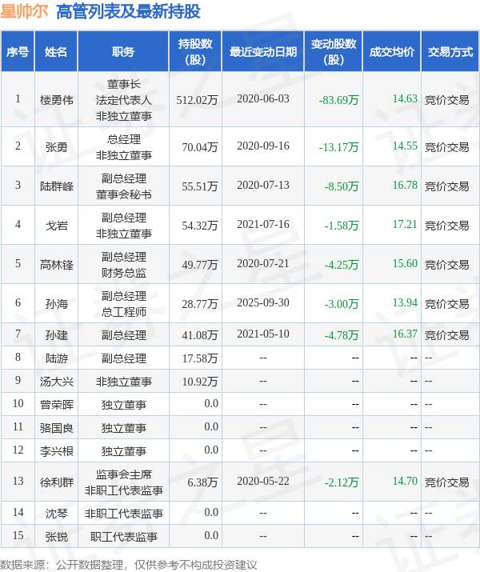Click the date 2025-09-30
Screen dimensions: 480x572
coord(263,302)
